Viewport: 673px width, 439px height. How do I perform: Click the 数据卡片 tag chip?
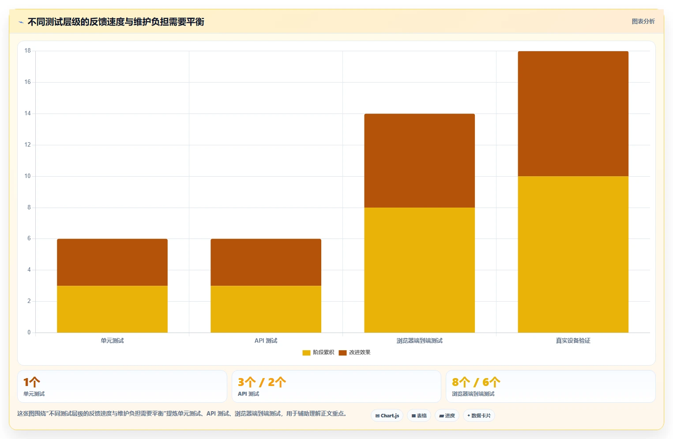[479, 416]
